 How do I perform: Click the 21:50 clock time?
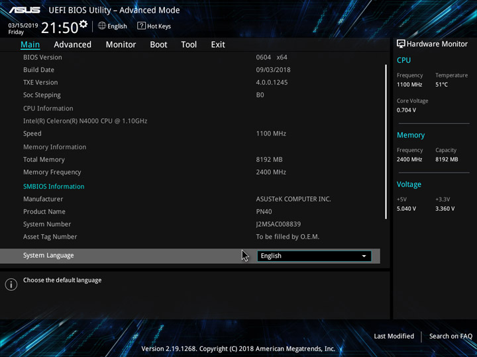pyautogui.click(x=60, y=28)
